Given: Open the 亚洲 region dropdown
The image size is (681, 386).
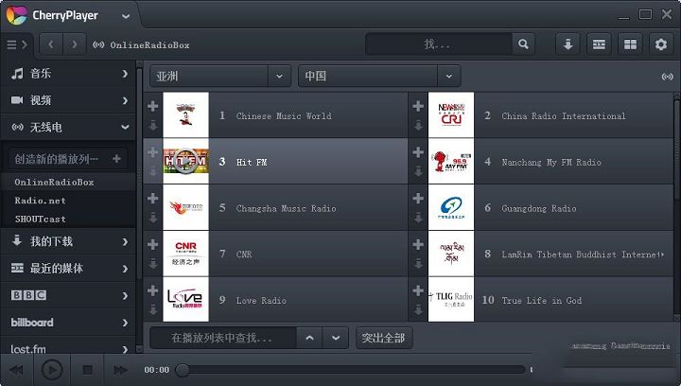Looking at the screenshot, I should (x=220, y=76).
